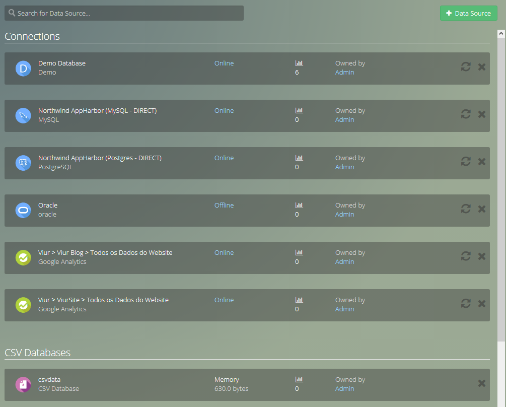Open Admin owner link for Northwind Postgres
This screenshot has height=407, width=506.
coord(345,167)
